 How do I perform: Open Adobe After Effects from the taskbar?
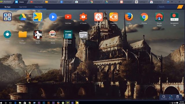[53, 103]
